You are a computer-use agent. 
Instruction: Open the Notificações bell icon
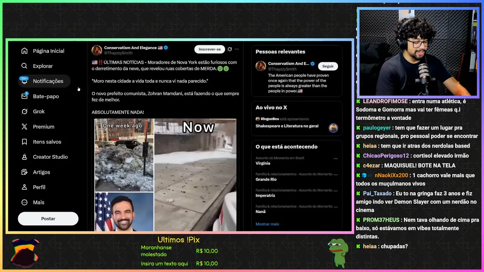25,81
